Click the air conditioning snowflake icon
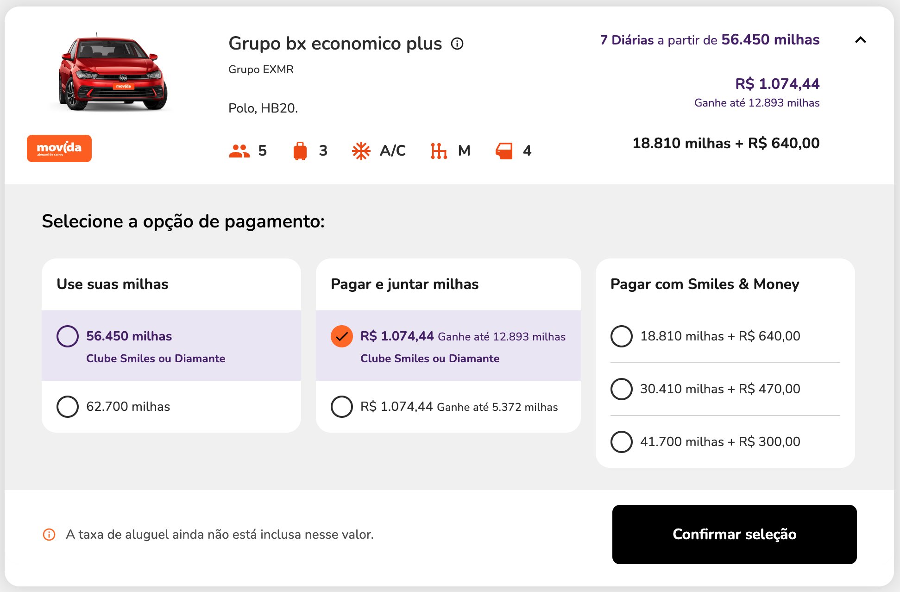 tap(361, 151)
